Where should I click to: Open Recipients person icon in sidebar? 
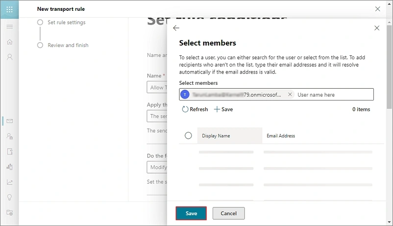[9, 57]
